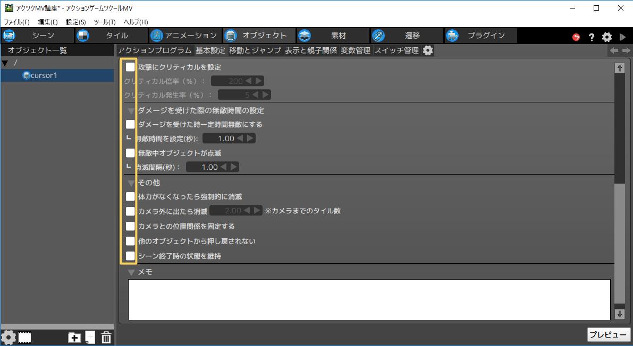Increase 無敵時間を設定 value with right arrow
The width and height of the screenshot is (633, 346).
pyautogui.click(x=250, y=139)
